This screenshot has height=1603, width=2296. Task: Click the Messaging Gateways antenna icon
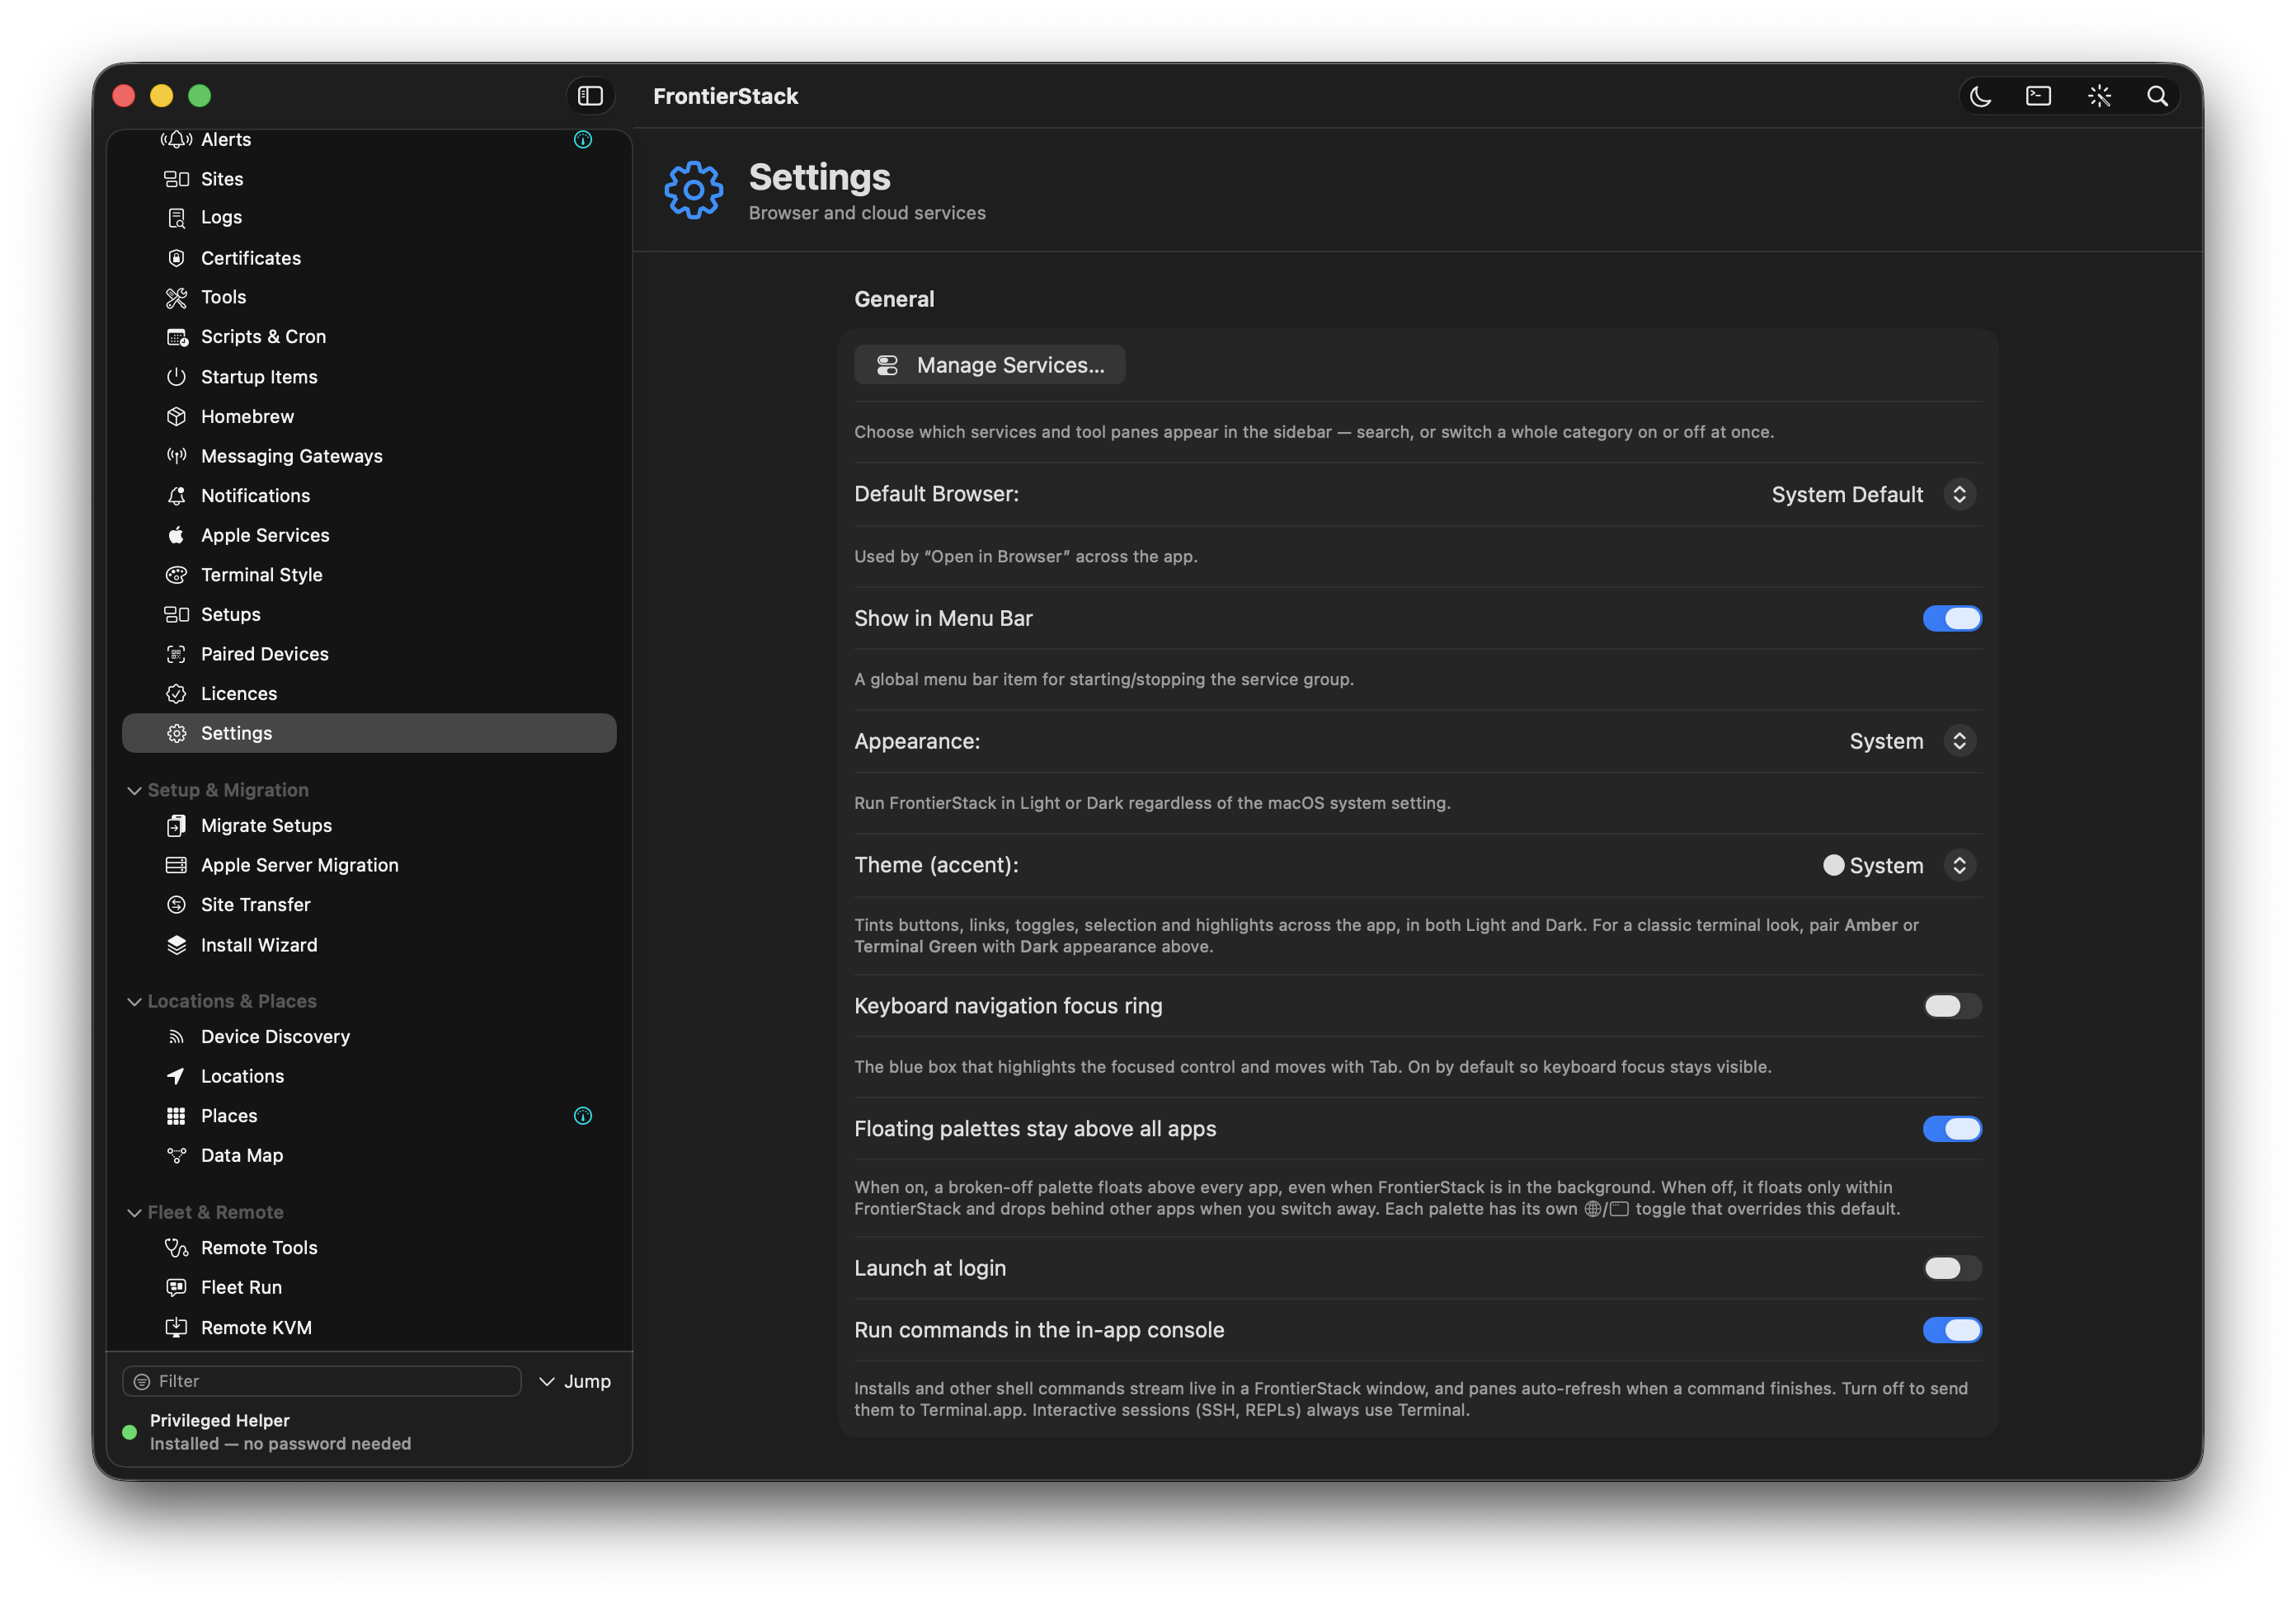click(x=176, y=456)
